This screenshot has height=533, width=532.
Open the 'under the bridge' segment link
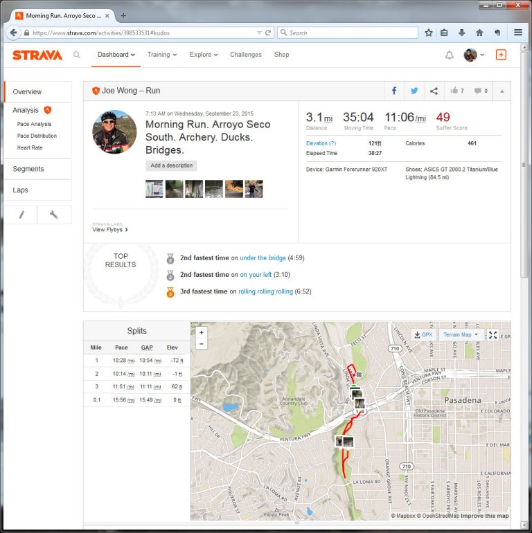tap(263, 258)
